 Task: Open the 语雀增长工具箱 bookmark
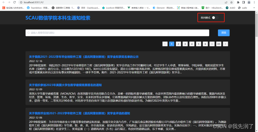coord(63,8)
